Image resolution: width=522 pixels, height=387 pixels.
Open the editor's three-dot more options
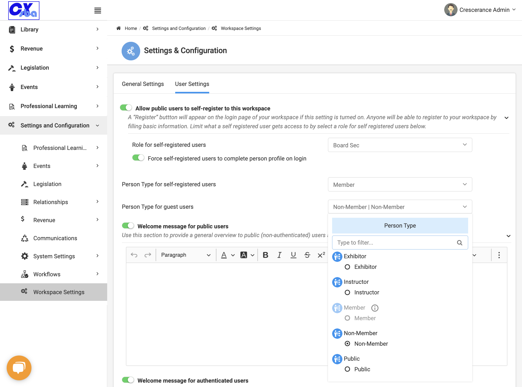coord(499,255)
